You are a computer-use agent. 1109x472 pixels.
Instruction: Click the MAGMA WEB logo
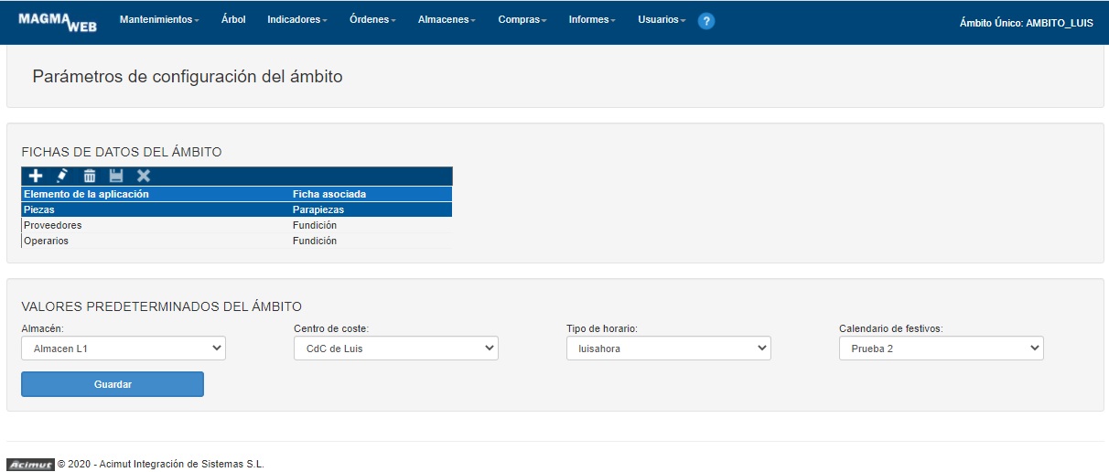(58, 21)
